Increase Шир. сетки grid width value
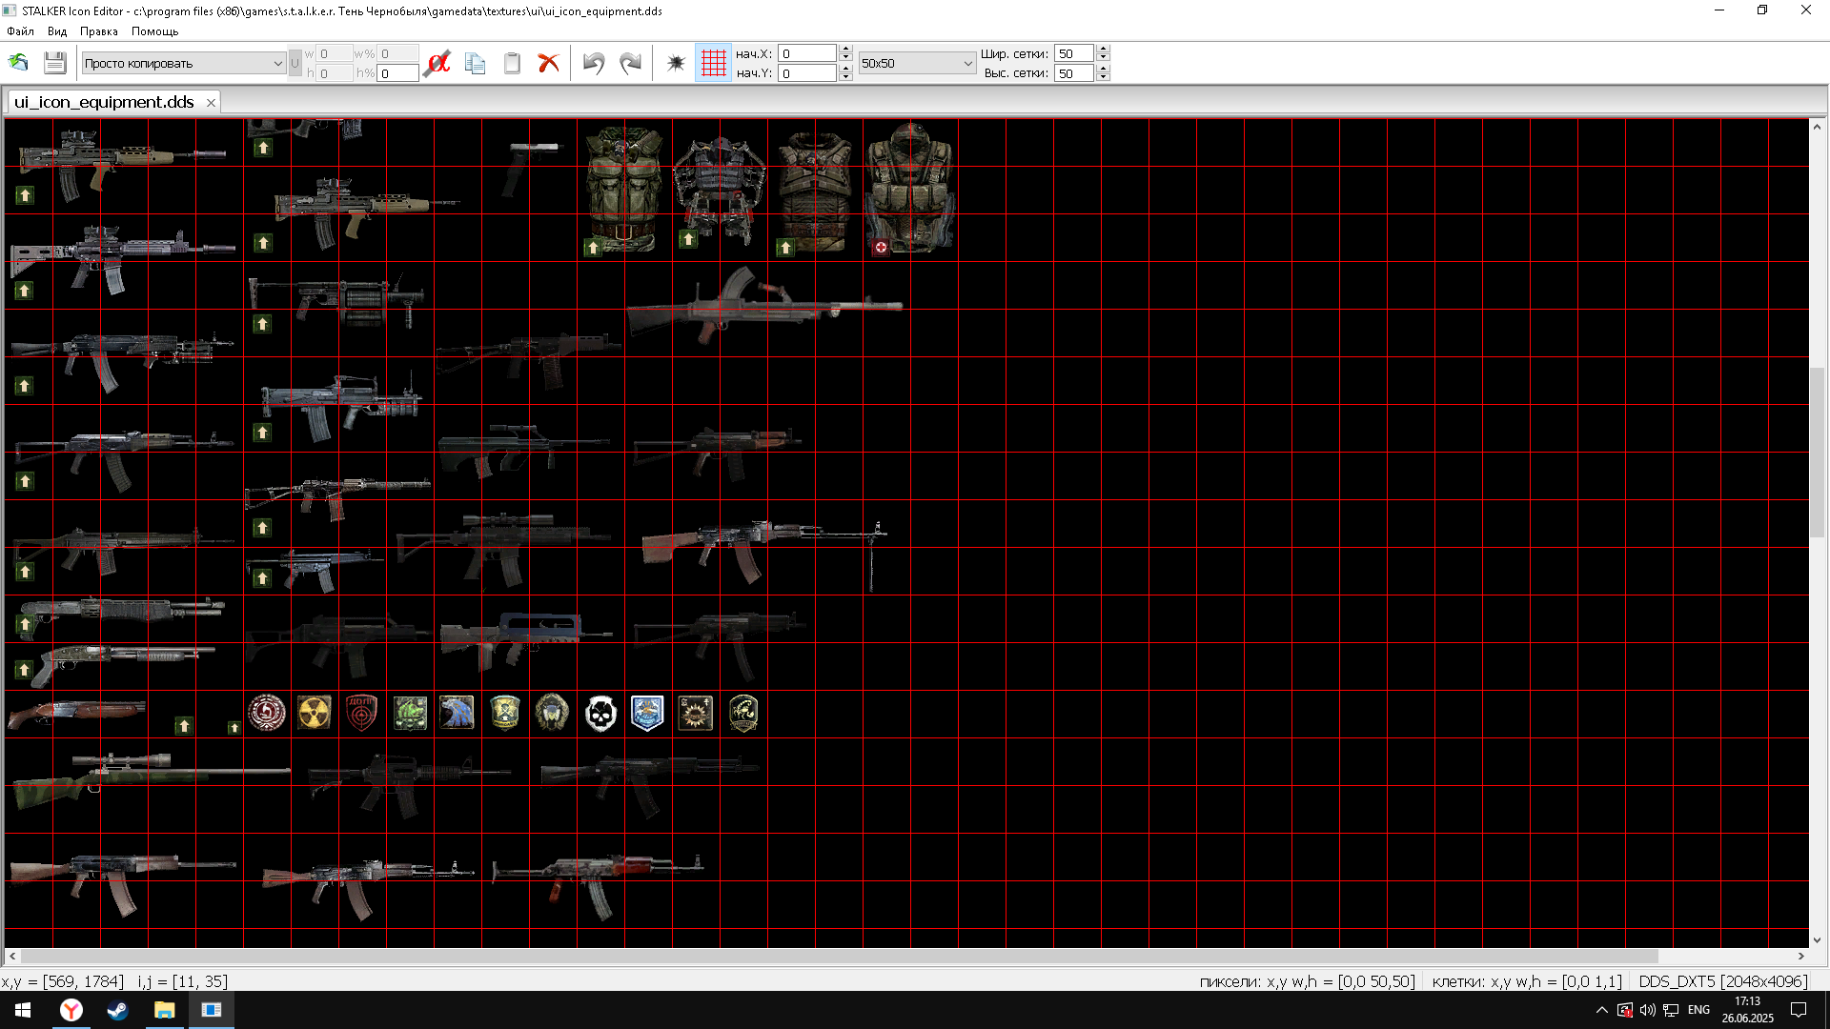Screen dimensions: 1830x1029 coord(1103,49)
